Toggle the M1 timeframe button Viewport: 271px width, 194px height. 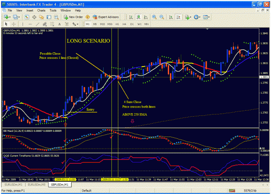point(88,24)
